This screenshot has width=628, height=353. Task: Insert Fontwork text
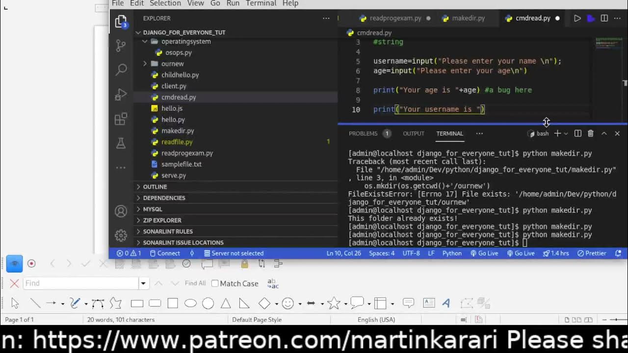446,303
